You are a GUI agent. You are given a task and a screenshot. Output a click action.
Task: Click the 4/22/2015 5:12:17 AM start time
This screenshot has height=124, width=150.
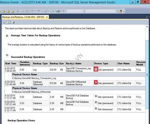click(10, 109)
